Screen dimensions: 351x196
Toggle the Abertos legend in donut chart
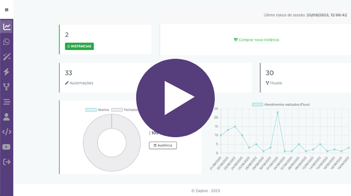point(97,110)
